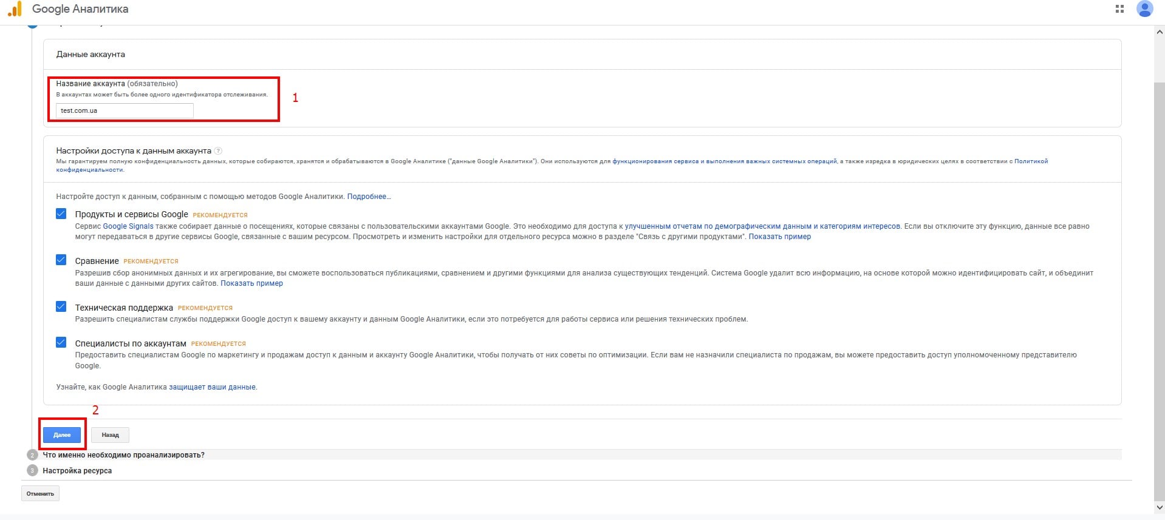Open 'защищает ваши данные' link
This screenshot has width=1165, height=520.
212,387
